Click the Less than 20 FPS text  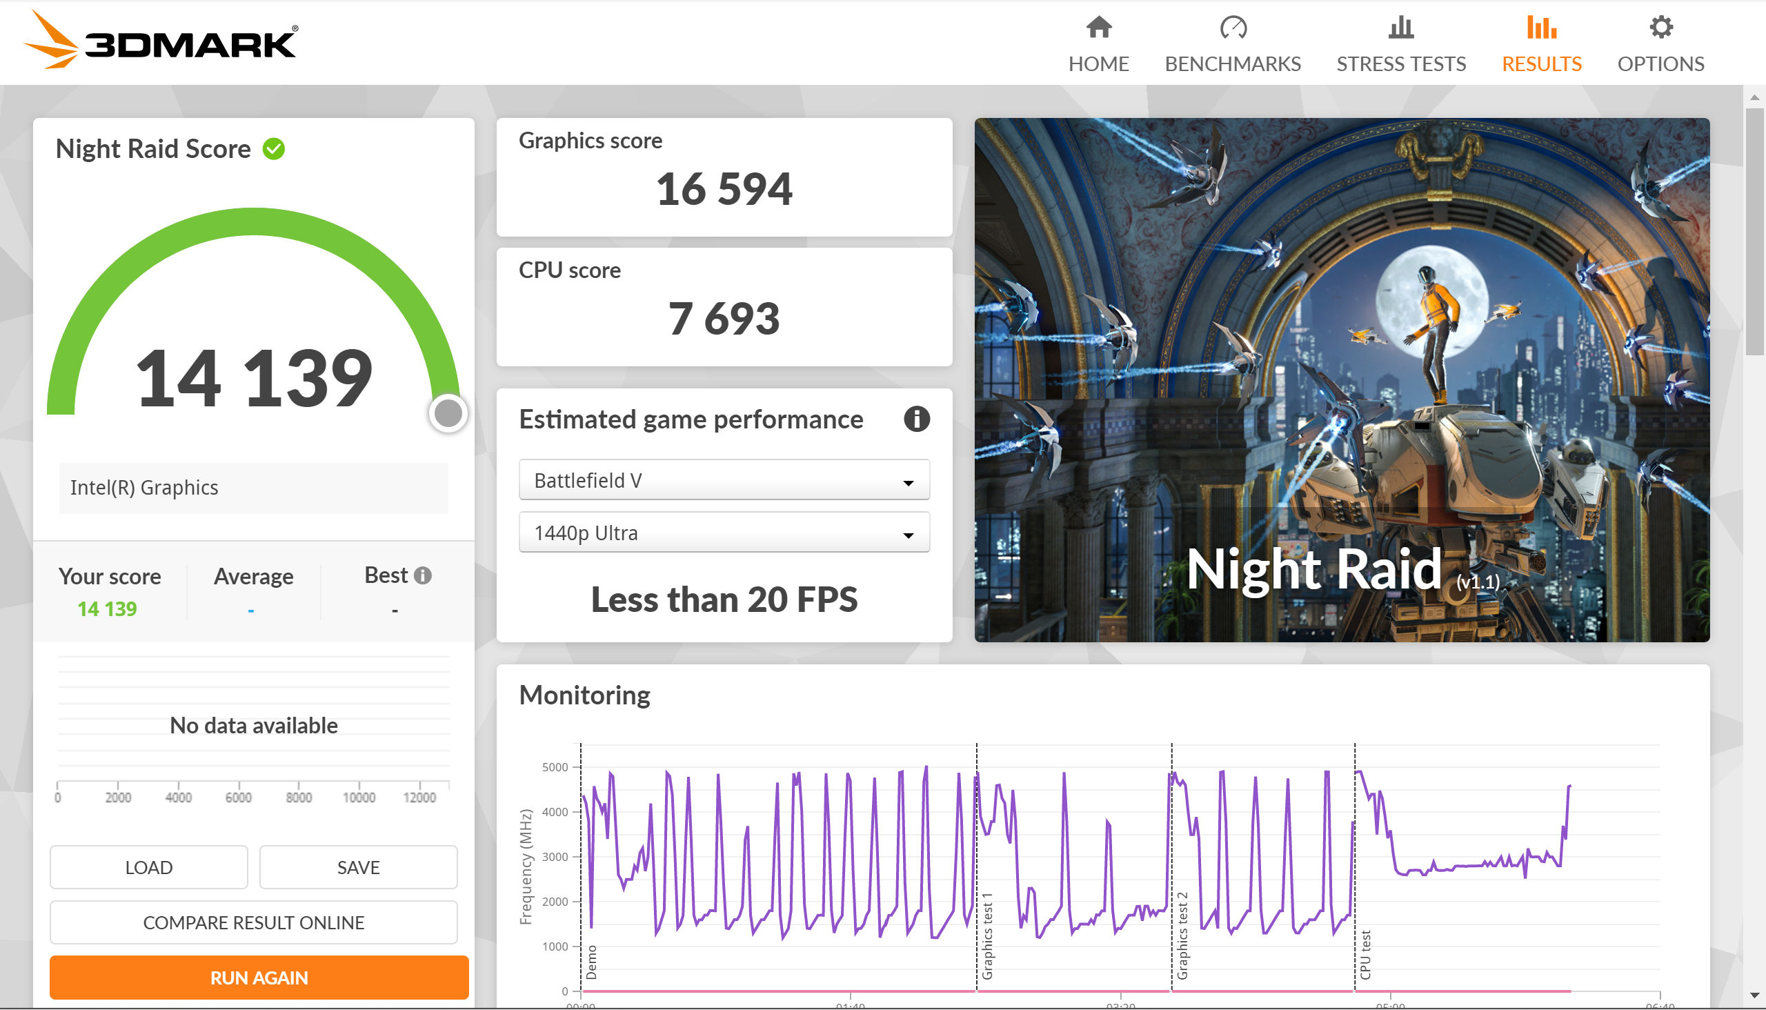tap(724, 600)
